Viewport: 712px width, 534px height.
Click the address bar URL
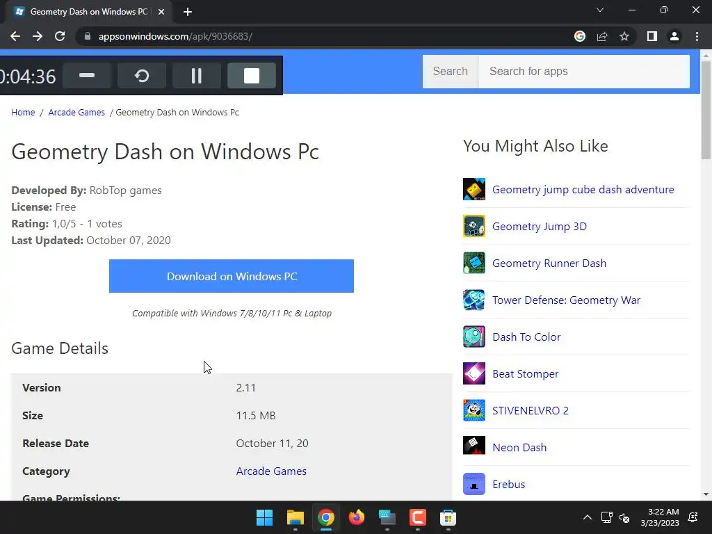click(175, 36)
